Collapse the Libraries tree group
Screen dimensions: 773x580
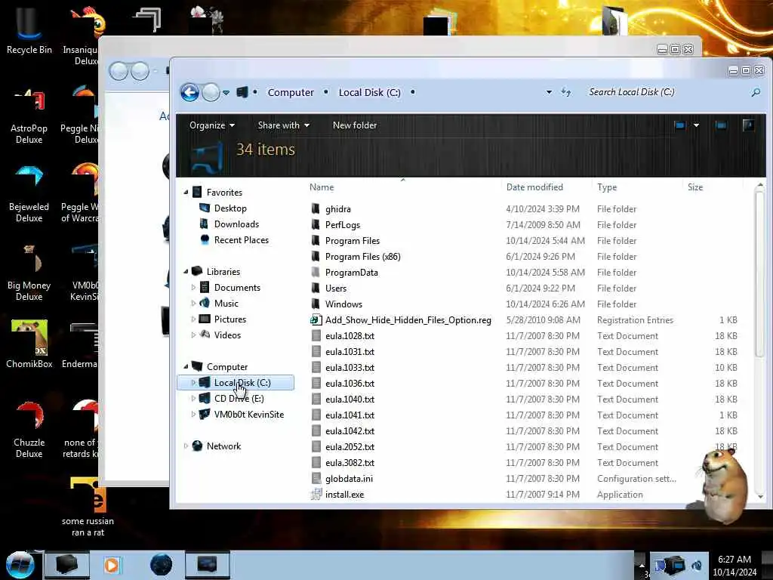click(186, 272)
